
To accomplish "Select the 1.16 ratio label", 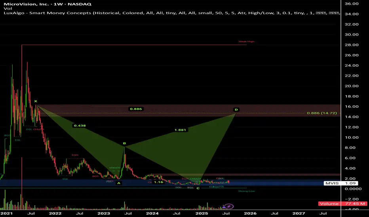I will click(159, 182).
